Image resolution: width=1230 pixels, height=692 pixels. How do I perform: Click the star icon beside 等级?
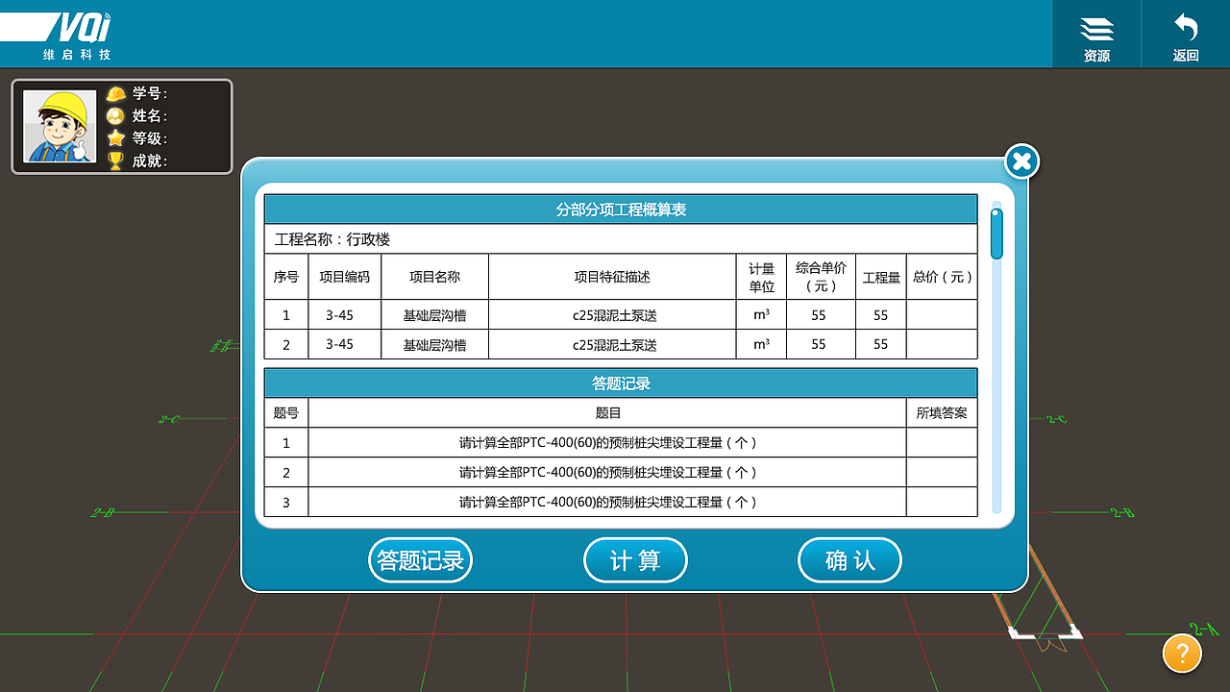click(x=116, y=137)
